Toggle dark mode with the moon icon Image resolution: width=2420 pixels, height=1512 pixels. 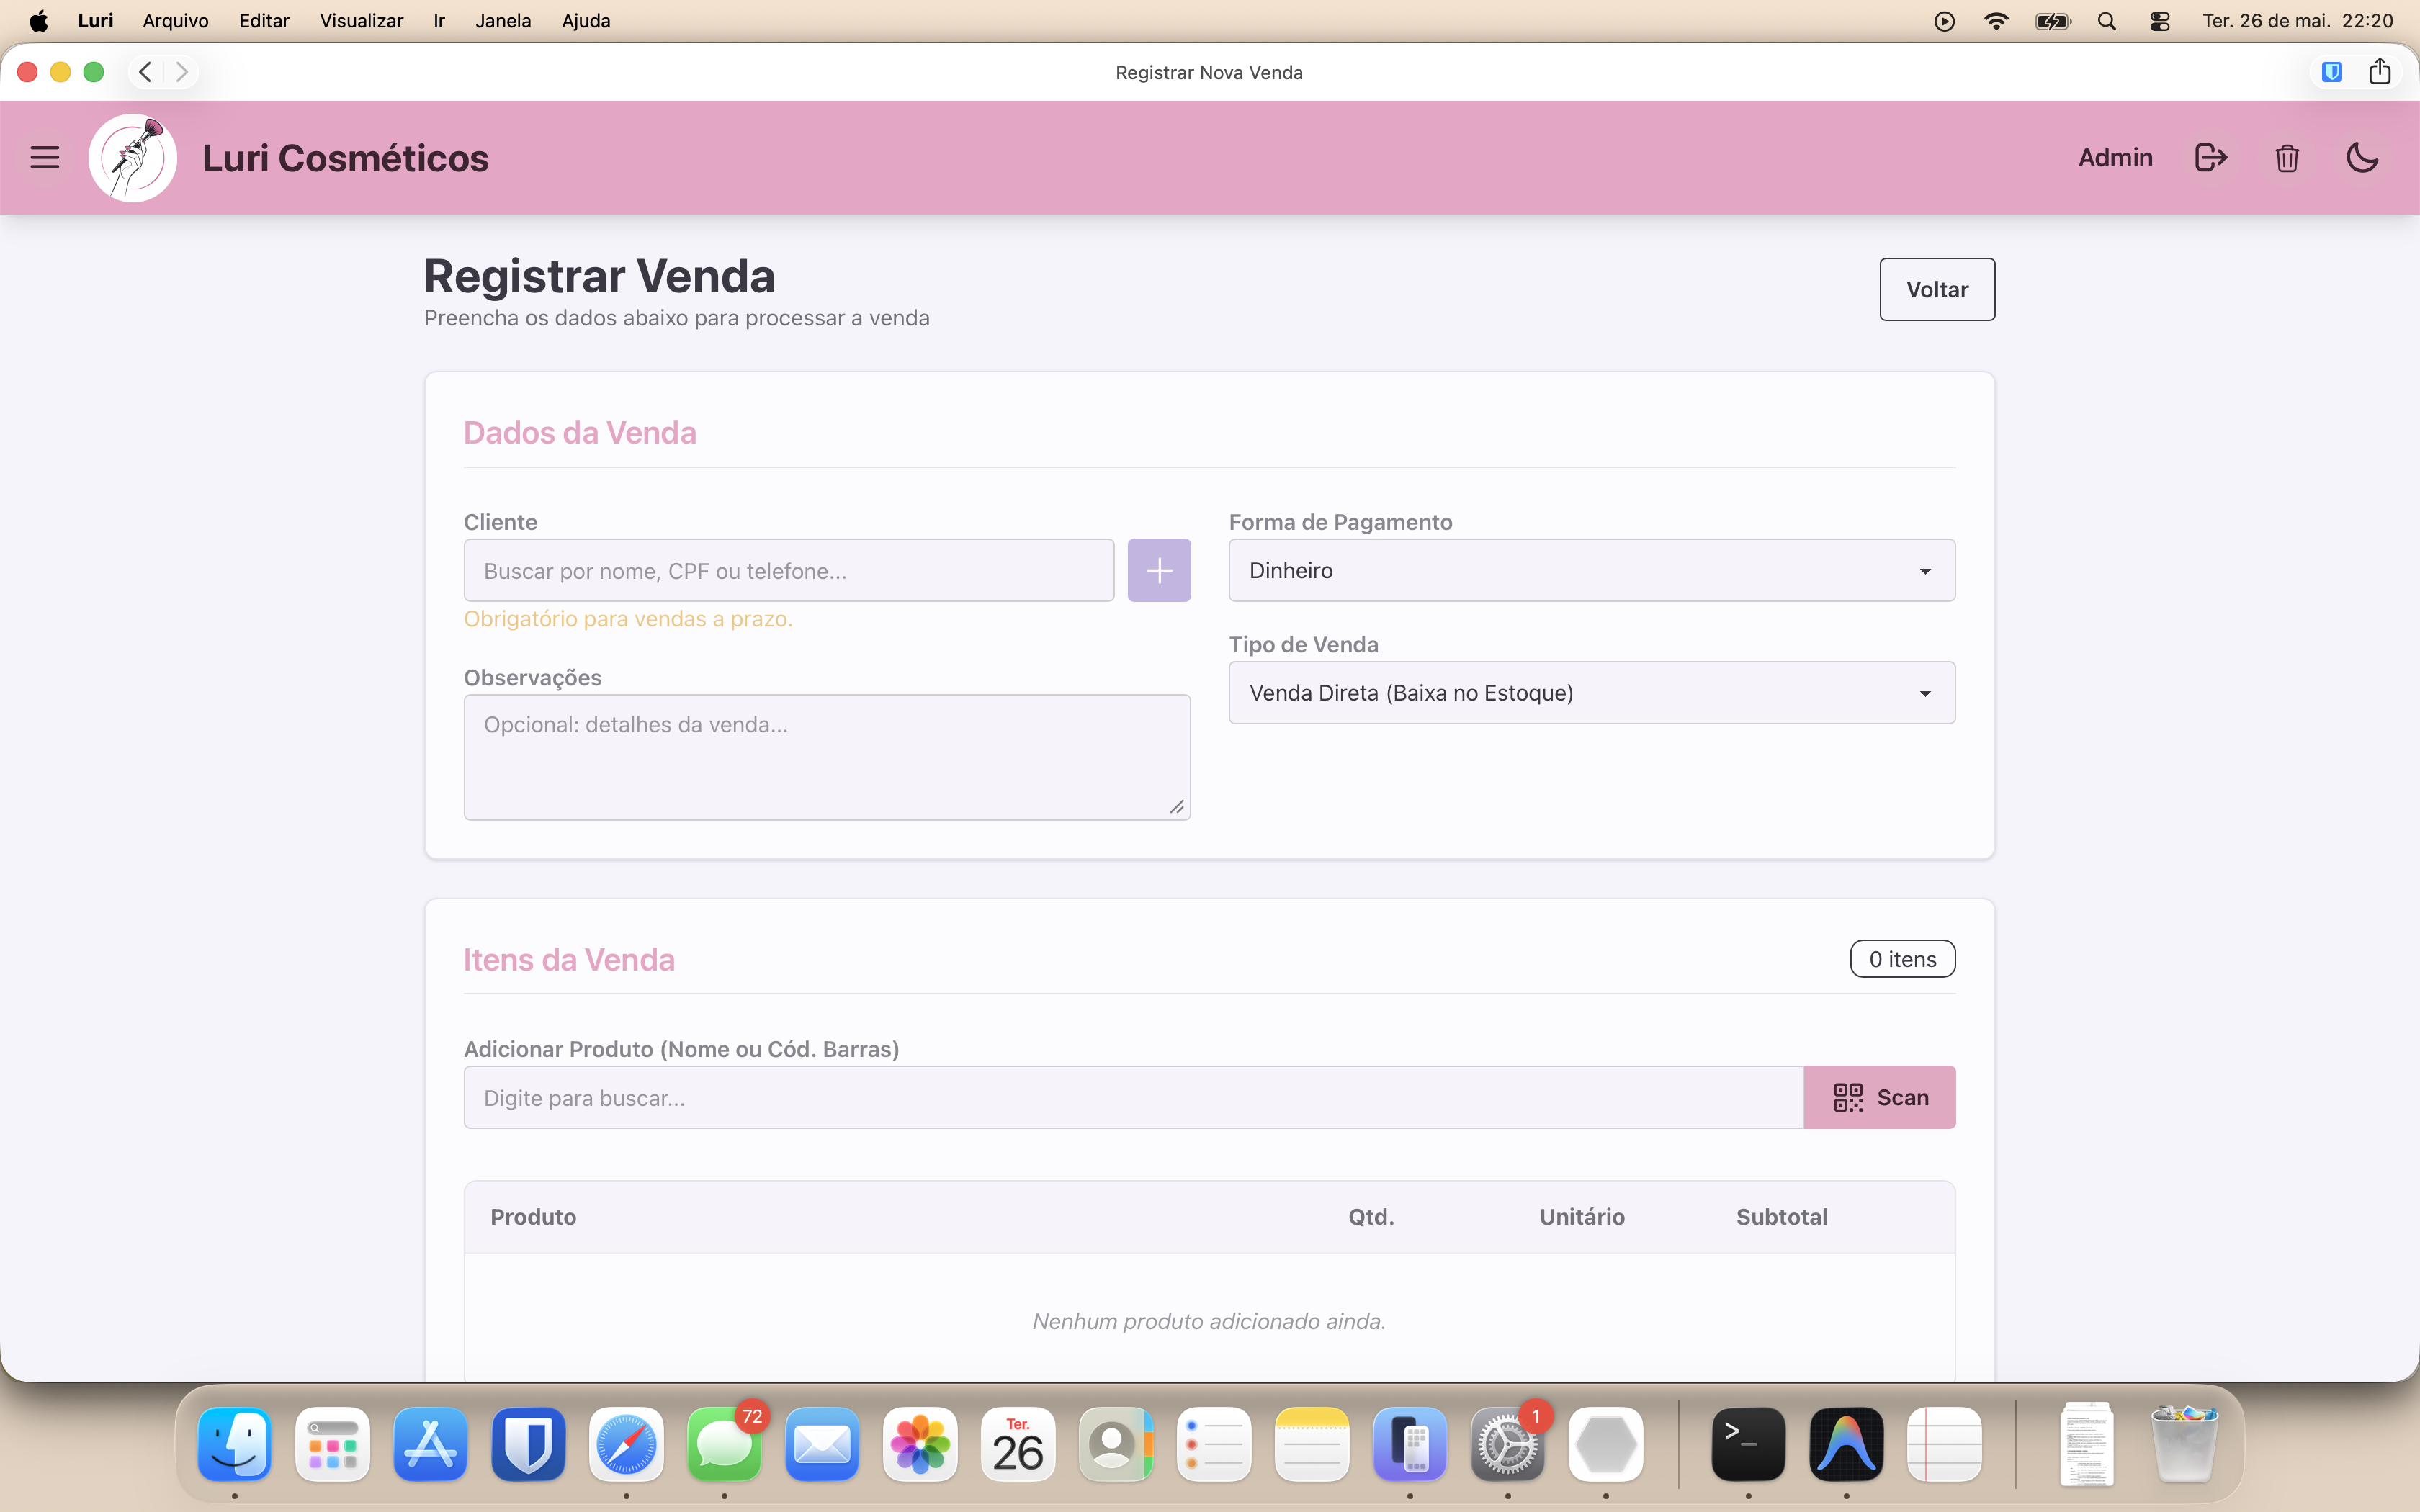pyautogui.click(x=2362, y=157)
